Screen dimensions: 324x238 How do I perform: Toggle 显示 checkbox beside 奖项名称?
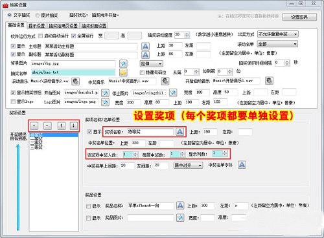[x=89, y=132]
